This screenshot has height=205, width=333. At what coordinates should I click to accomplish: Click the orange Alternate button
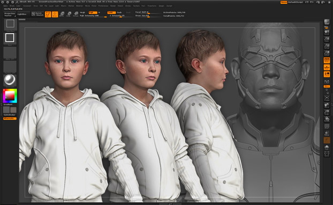pyautogui.click(x=10, y=119)
